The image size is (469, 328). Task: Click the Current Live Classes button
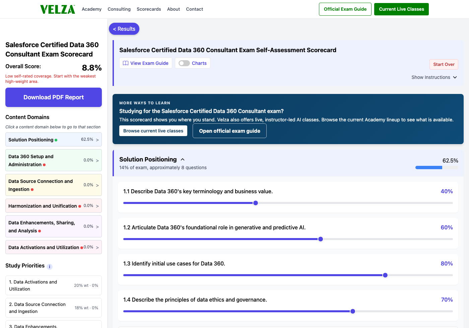click(x=401, y=9)
